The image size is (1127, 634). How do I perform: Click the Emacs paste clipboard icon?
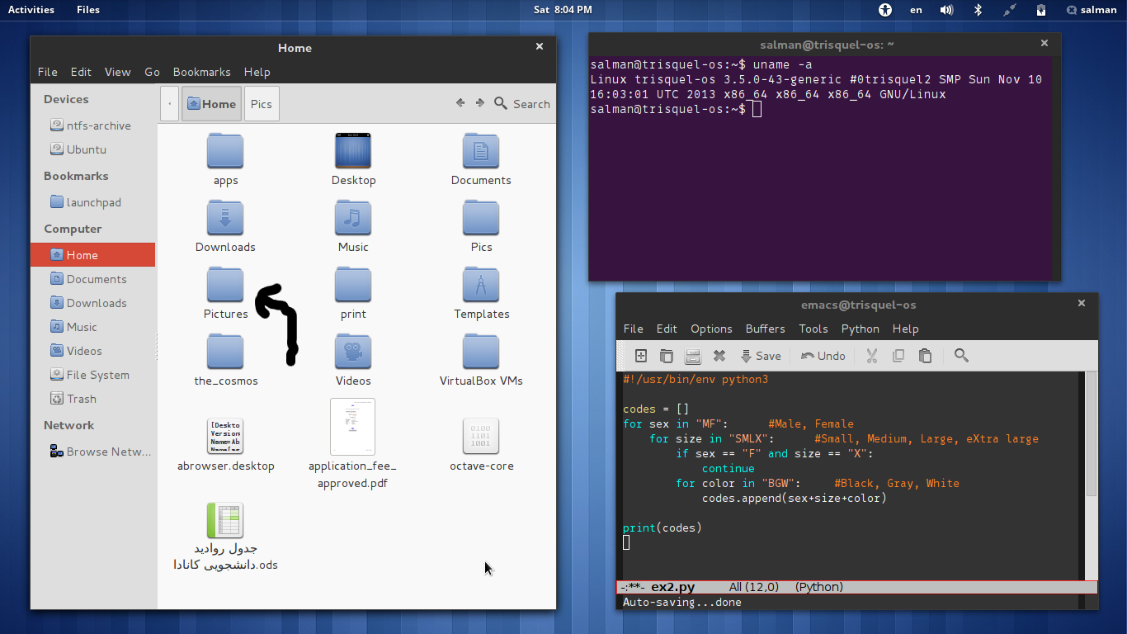925,356
